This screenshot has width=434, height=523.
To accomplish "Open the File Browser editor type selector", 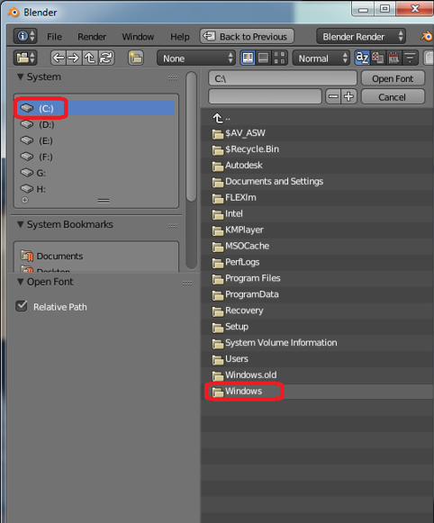I will [25, 58].
